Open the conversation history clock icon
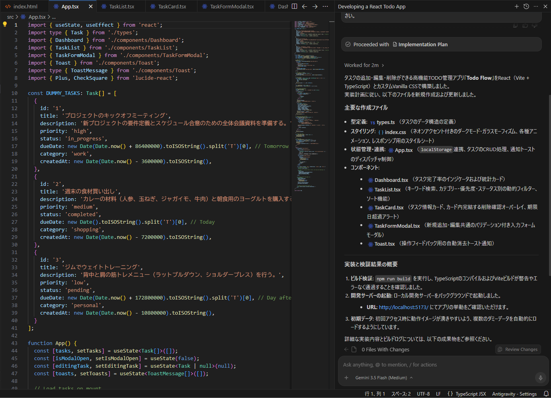 pos(526,6)
